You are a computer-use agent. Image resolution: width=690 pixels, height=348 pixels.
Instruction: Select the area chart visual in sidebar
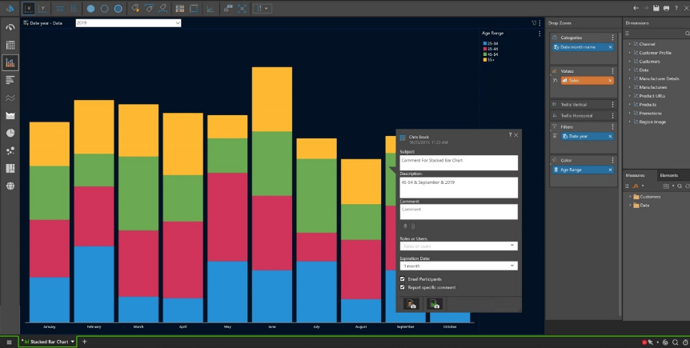coord(10,115)
